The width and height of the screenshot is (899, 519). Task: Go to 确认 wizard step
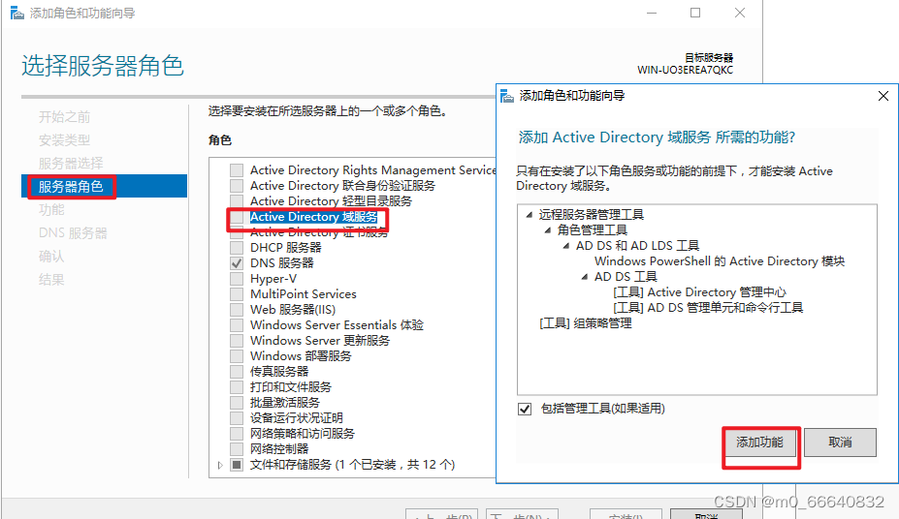[51, 256]
